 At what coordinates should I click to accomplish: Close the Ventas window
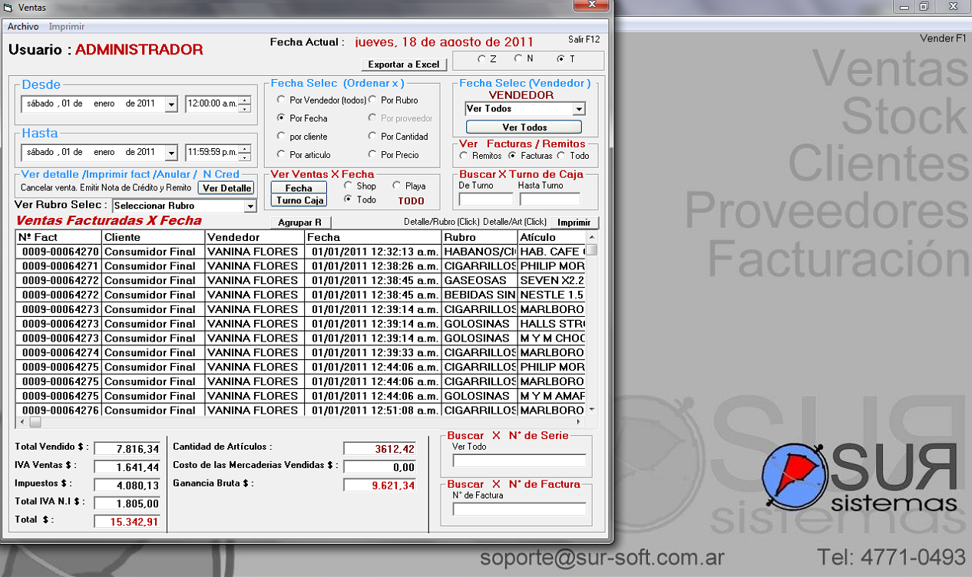(591, 5)
